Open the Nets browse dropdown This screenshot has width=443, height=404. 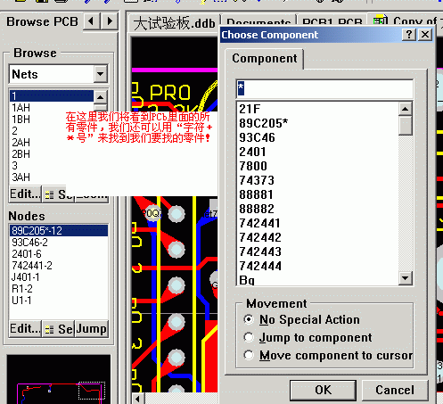pyautogui.click(x=101, y=74)
